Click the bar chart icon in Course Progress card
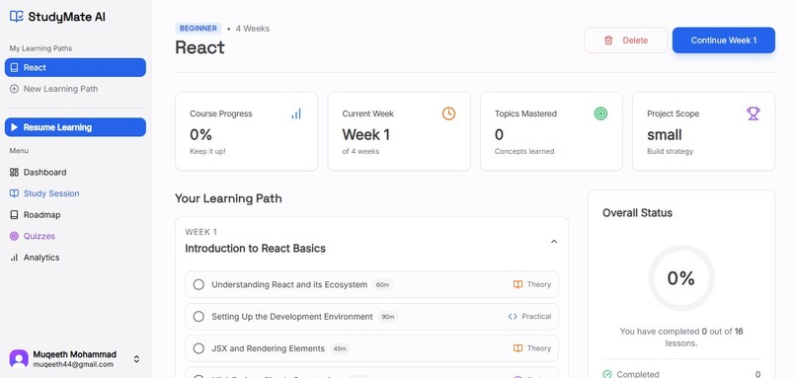 pos(296,113)
